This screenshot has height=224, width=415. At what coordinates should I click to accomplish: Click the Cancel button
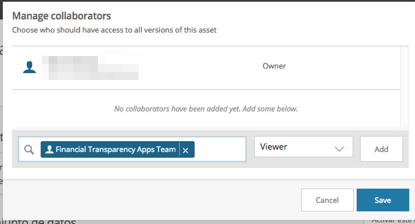[327, 200]
